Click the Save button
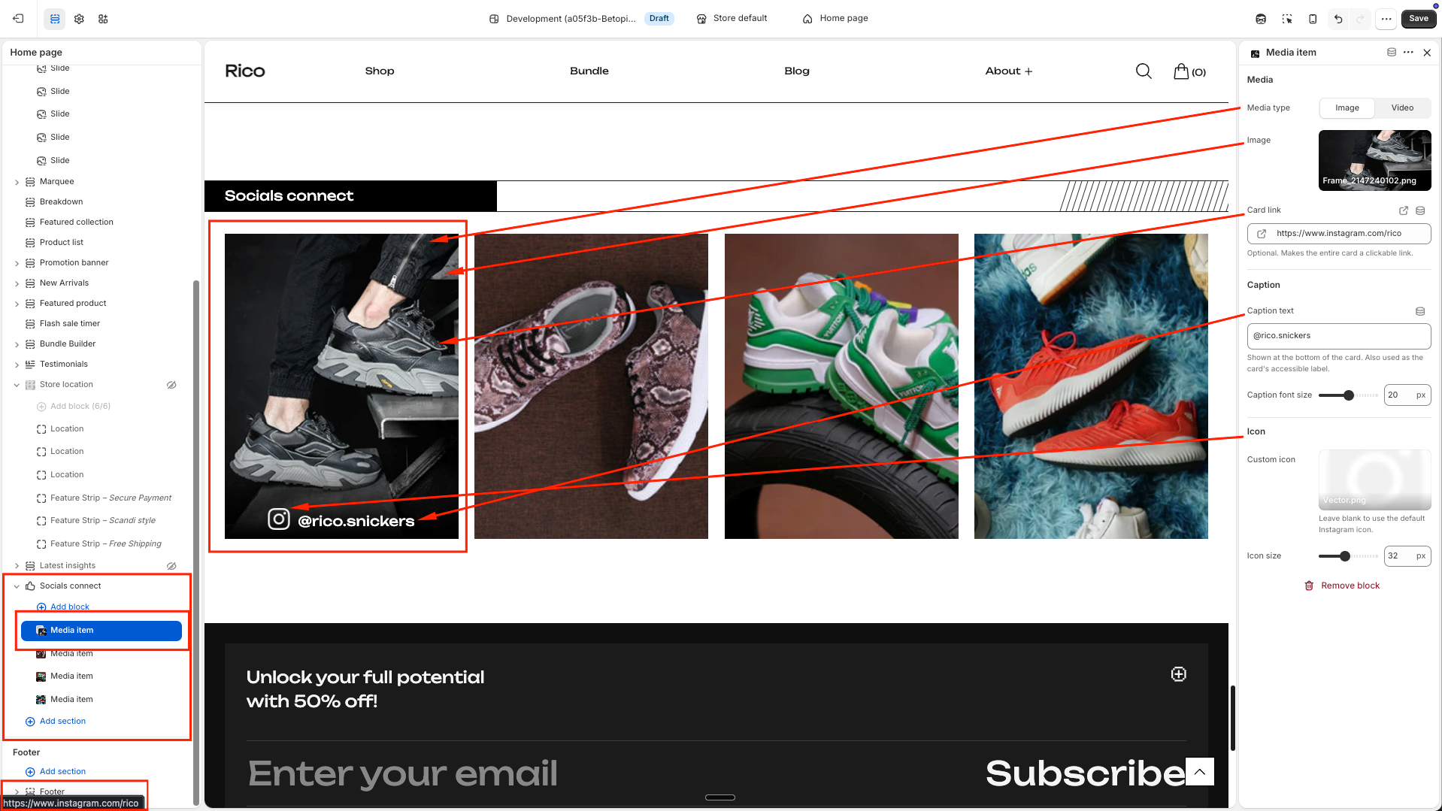Image resolution: width=1442 pixels, height=811 pixels. pos(1419,19)
